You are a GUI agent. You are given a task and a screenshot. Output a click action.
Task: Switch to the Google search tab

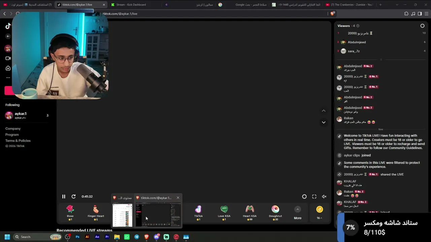tap(242, 5)
